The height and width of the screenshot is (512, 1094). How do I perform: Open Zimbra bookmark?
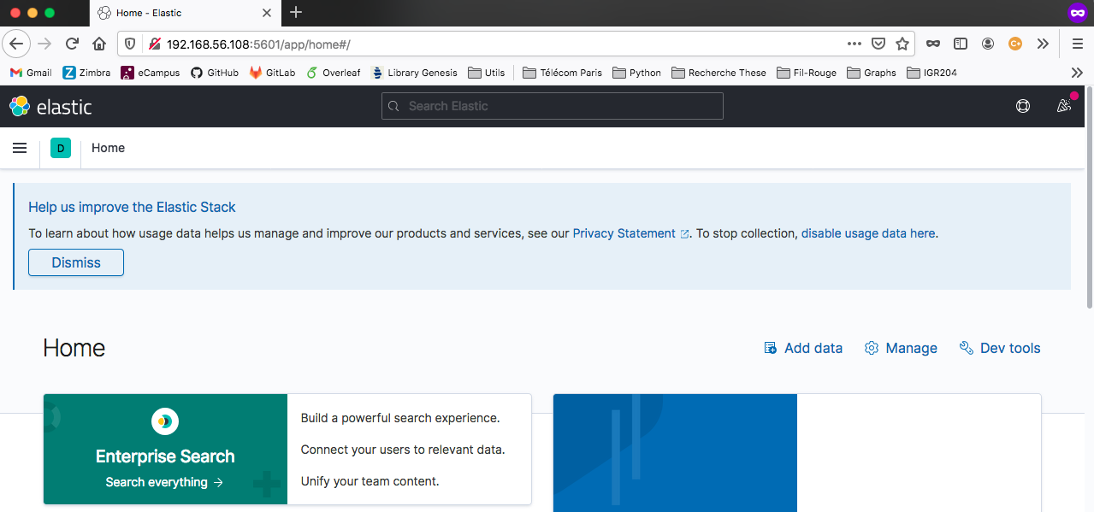pos(86,73)
